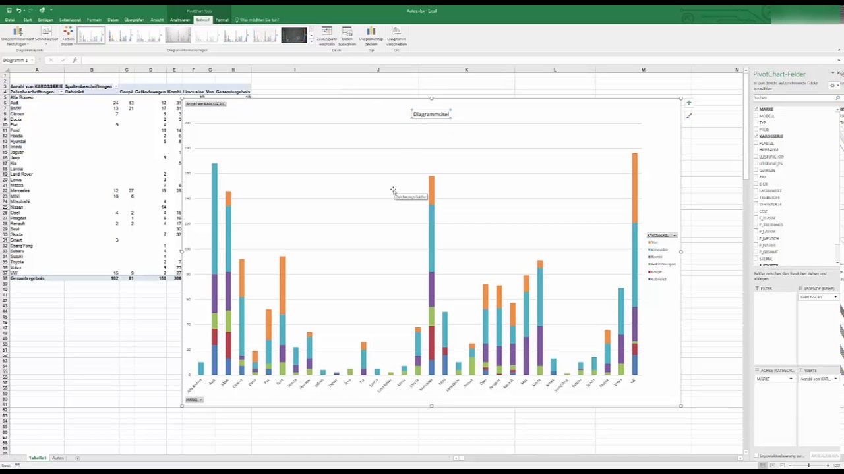Screen dimensions: 844x474
Task: Click 'Anzahl von KAROSSERIE' chart field button
Action: (205, 104)
